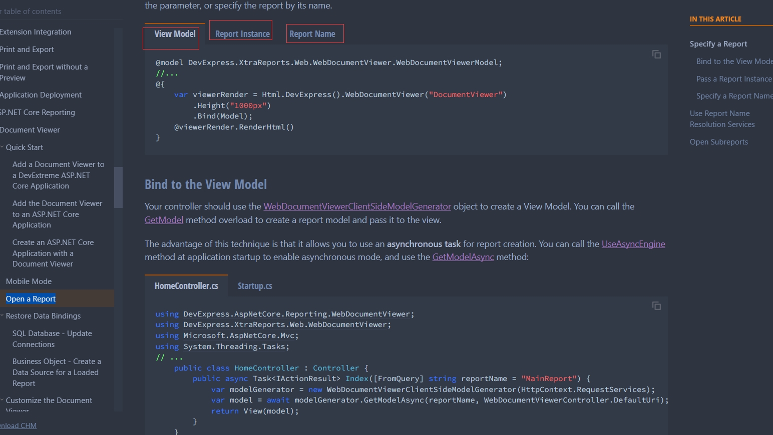Click the "return View(model);" code line

coord(255,411)
